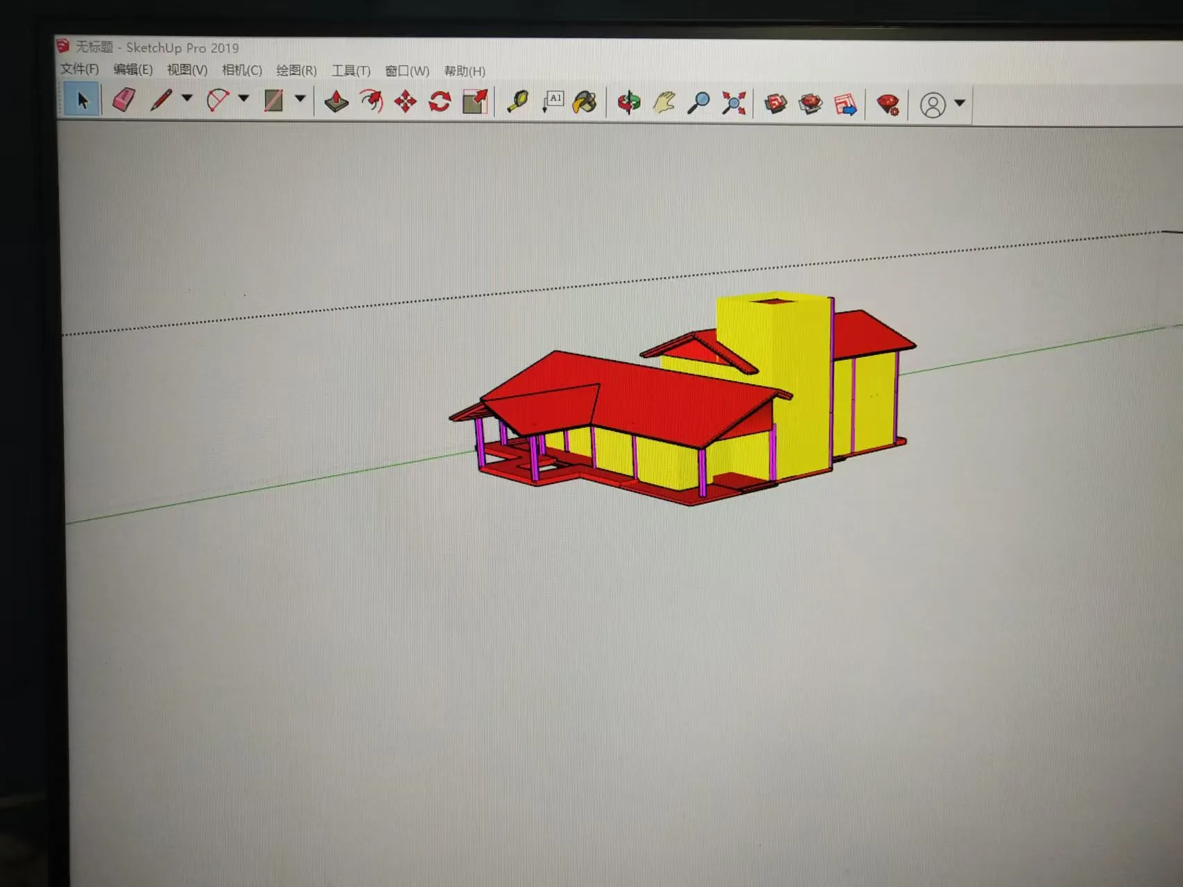The width and height of the screenshot is (1183, 887).
Task: Activate the Rotate tool
Action: (439, 103)
